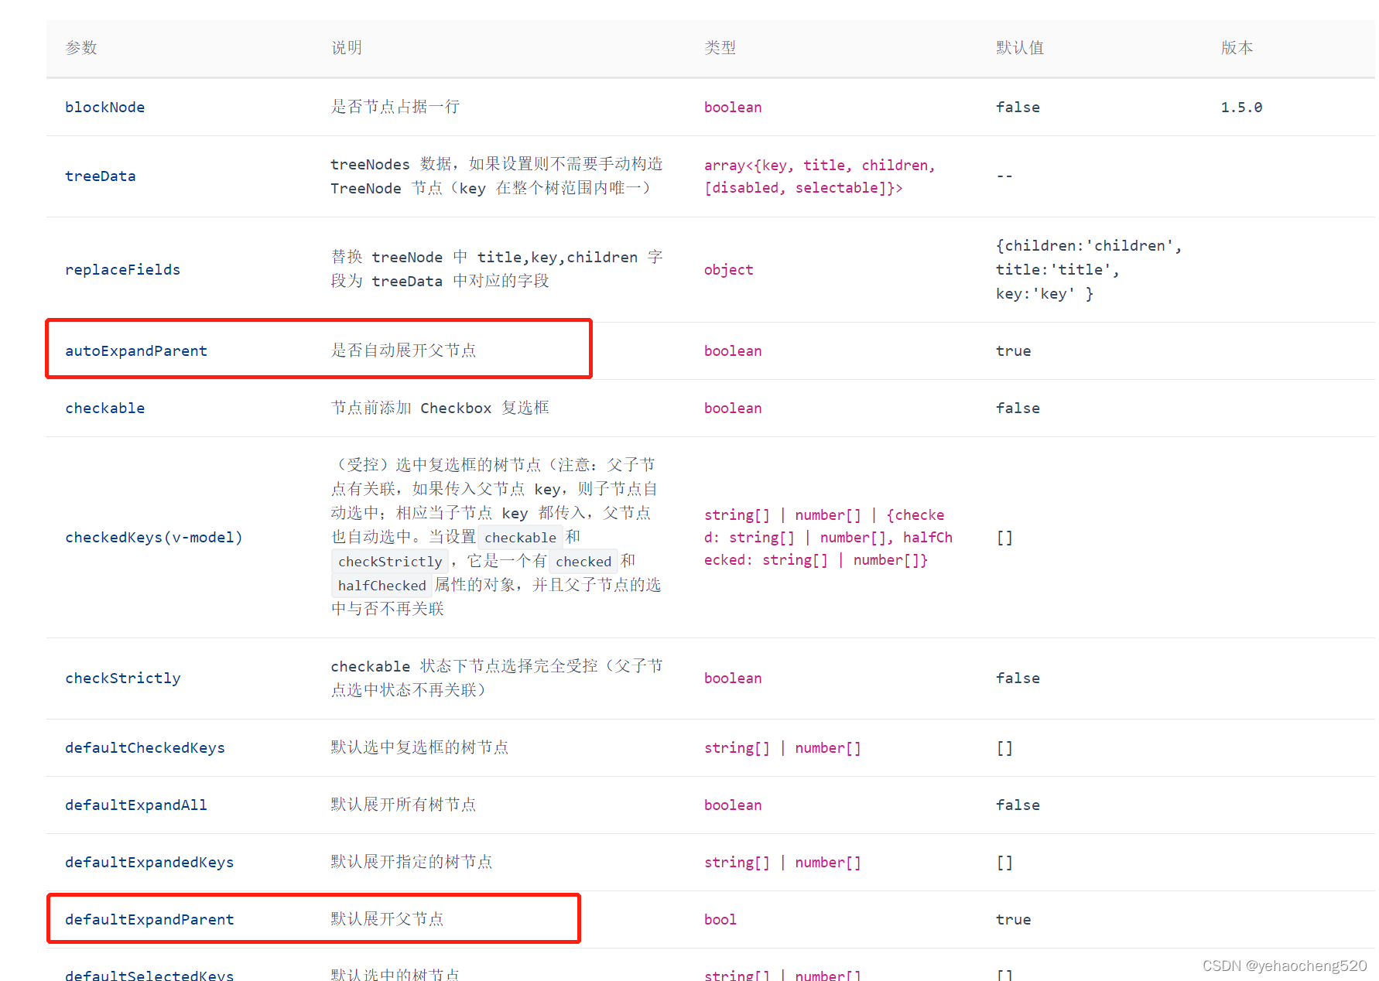Click the 默认值 column header
The height and width of the screenshot is (981, 1379).
(x=1020, y=48)
